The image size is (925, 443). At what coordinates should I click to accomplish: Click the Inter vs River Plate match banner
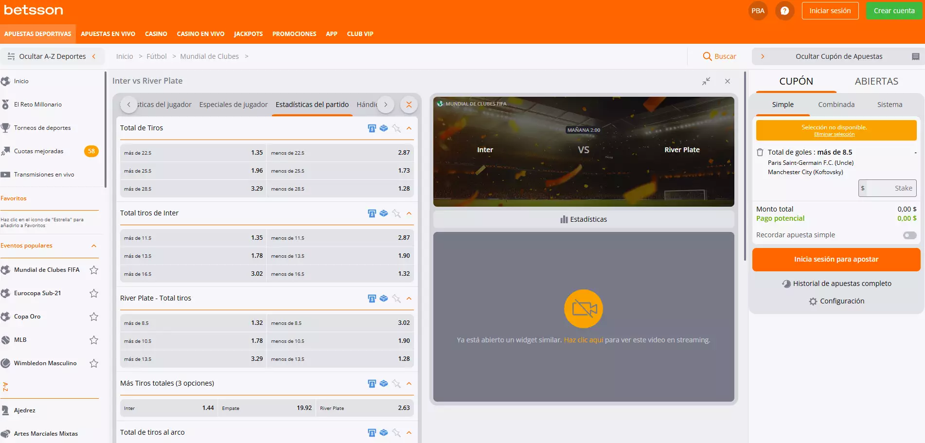584,152
